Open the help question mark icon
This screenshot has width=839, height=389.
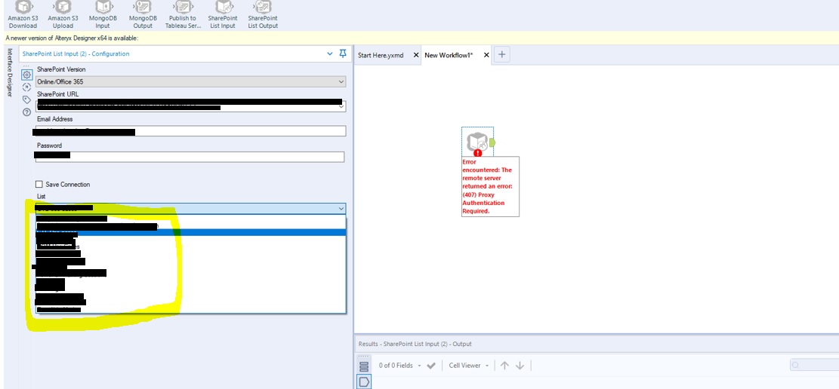pyautogui.click(x=26, y=112)
